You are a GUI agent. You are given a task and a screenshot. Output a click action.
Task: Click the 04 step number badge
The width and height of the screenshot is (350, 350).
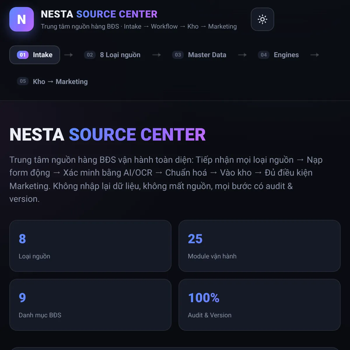(264, 55)
